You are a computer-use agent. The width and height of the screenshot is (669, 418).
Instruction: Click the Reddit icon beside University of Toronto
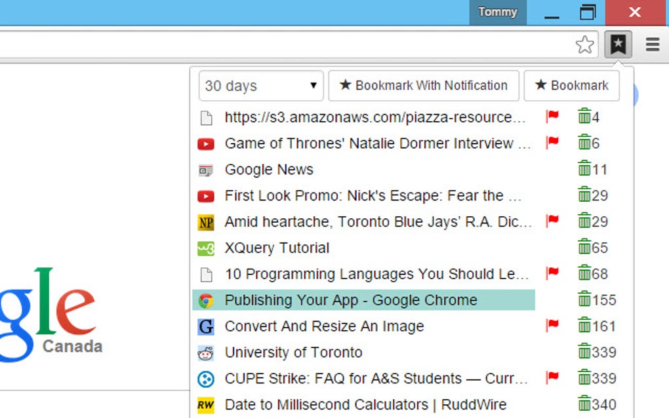[x=206, y=352]
